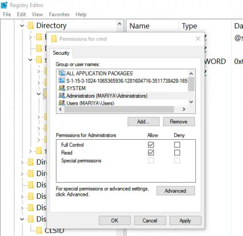This screenshot has height=236, width=243.
Task: Toggle Deny checkbox for Read
Action: pyautogui.click(x=177, y=152)
